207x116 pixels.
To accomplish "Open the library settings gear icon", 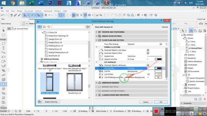I will click(88, 27).
